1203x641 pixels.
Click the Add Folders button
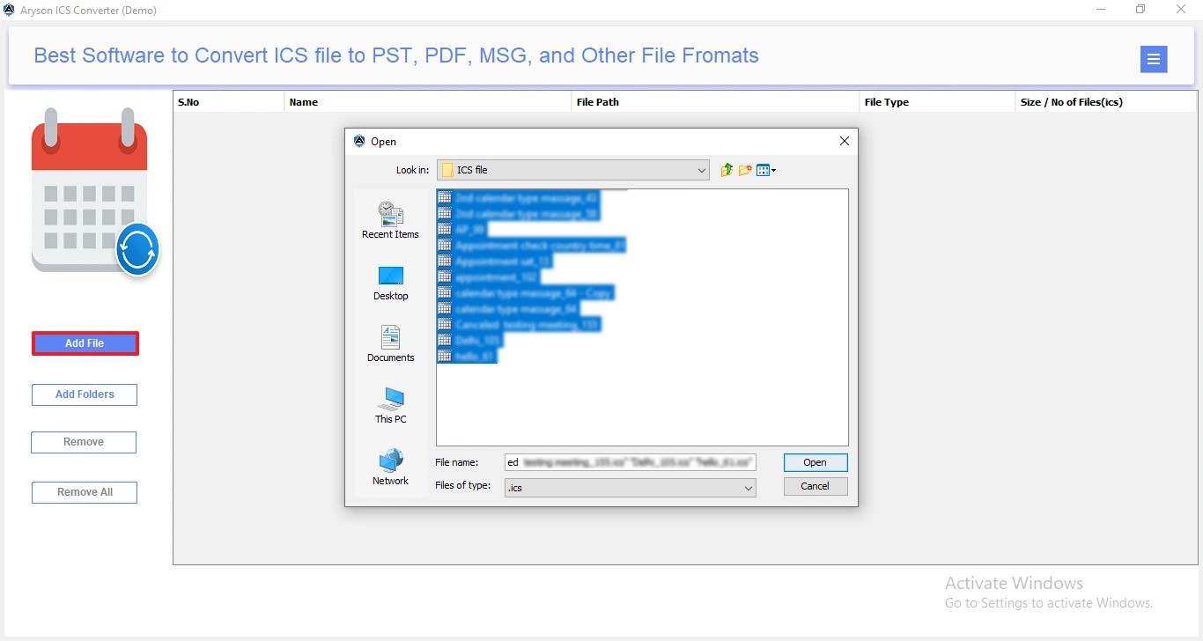pos(85,394)
